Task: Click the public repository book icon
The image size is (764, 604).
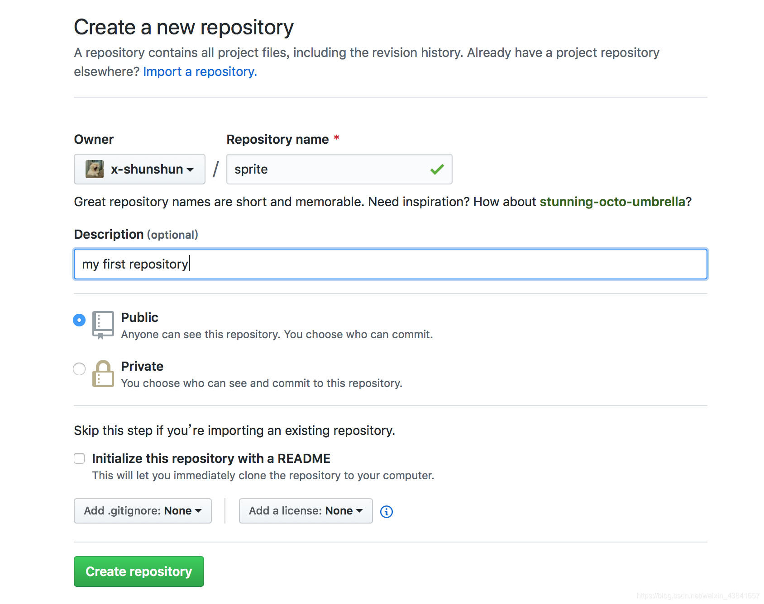Action: pyautogui.click(x=103, y=325)
